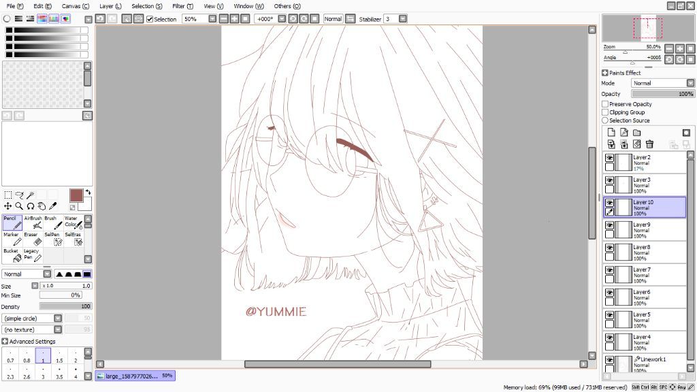Select the Water Color tool

tap(74, 223)
